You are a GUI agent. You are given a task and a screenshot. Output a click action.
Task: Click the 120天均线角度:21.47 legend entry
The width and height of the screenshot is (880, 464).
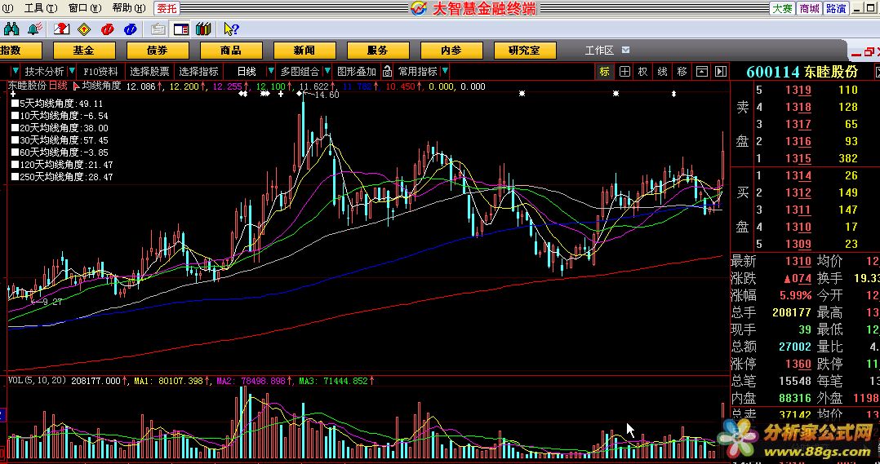click(x=62, y=165)
